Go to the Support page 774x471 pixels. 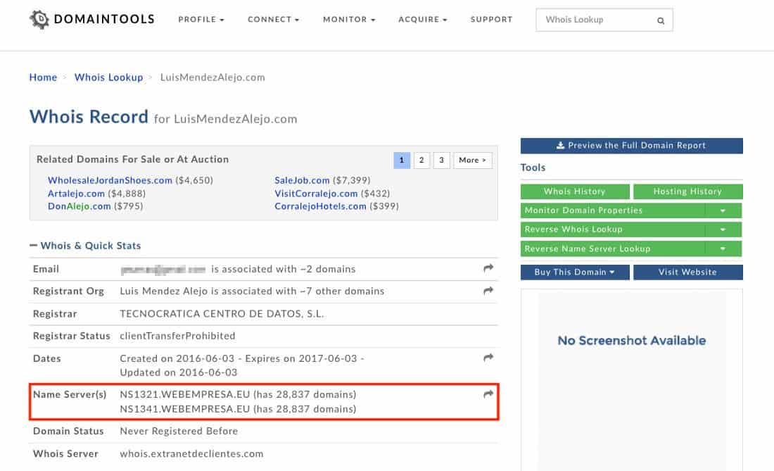pos(491,19)
